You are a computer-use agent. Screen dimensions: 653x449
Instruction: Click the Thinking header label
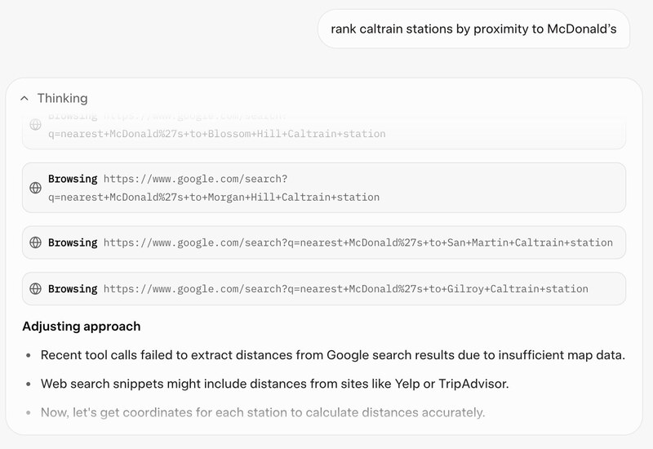[62, 99]
